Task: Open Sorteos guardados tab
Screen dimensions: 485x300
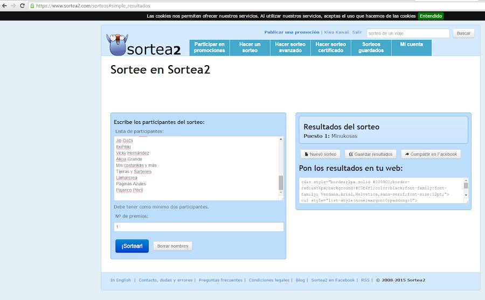Action: (x=371, y=47)
